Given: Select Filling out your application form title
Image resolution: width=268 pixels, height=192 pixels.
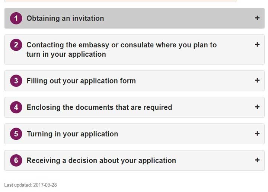Looking at the screenshot, I should tap(81, 81).
